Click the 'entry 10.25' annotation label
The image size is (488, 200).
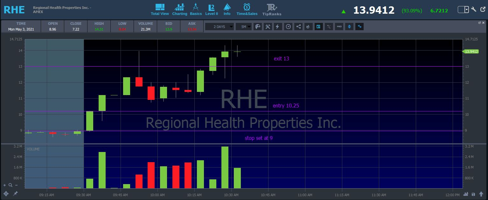pos(286,106)
